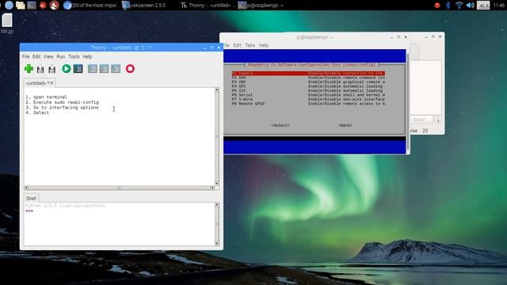Click the Shell prompt input area
This screenshot has width=507, height=285.
120,211
